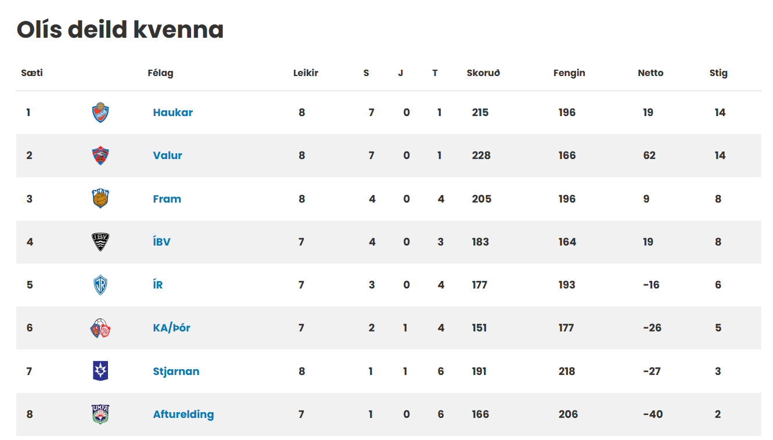Select the Afturelding UMFA crest
Viewport: 773px width, 440px height.
click(x=100, y=414)
